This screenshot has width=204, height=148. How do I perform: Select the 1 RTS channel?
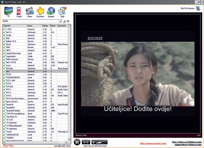pyautogui.click(x=35, y=29)
